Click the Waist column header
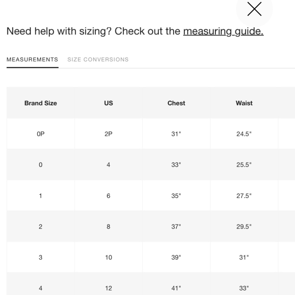The height and width of the screenshot is (295, 295). click(244, 103)
